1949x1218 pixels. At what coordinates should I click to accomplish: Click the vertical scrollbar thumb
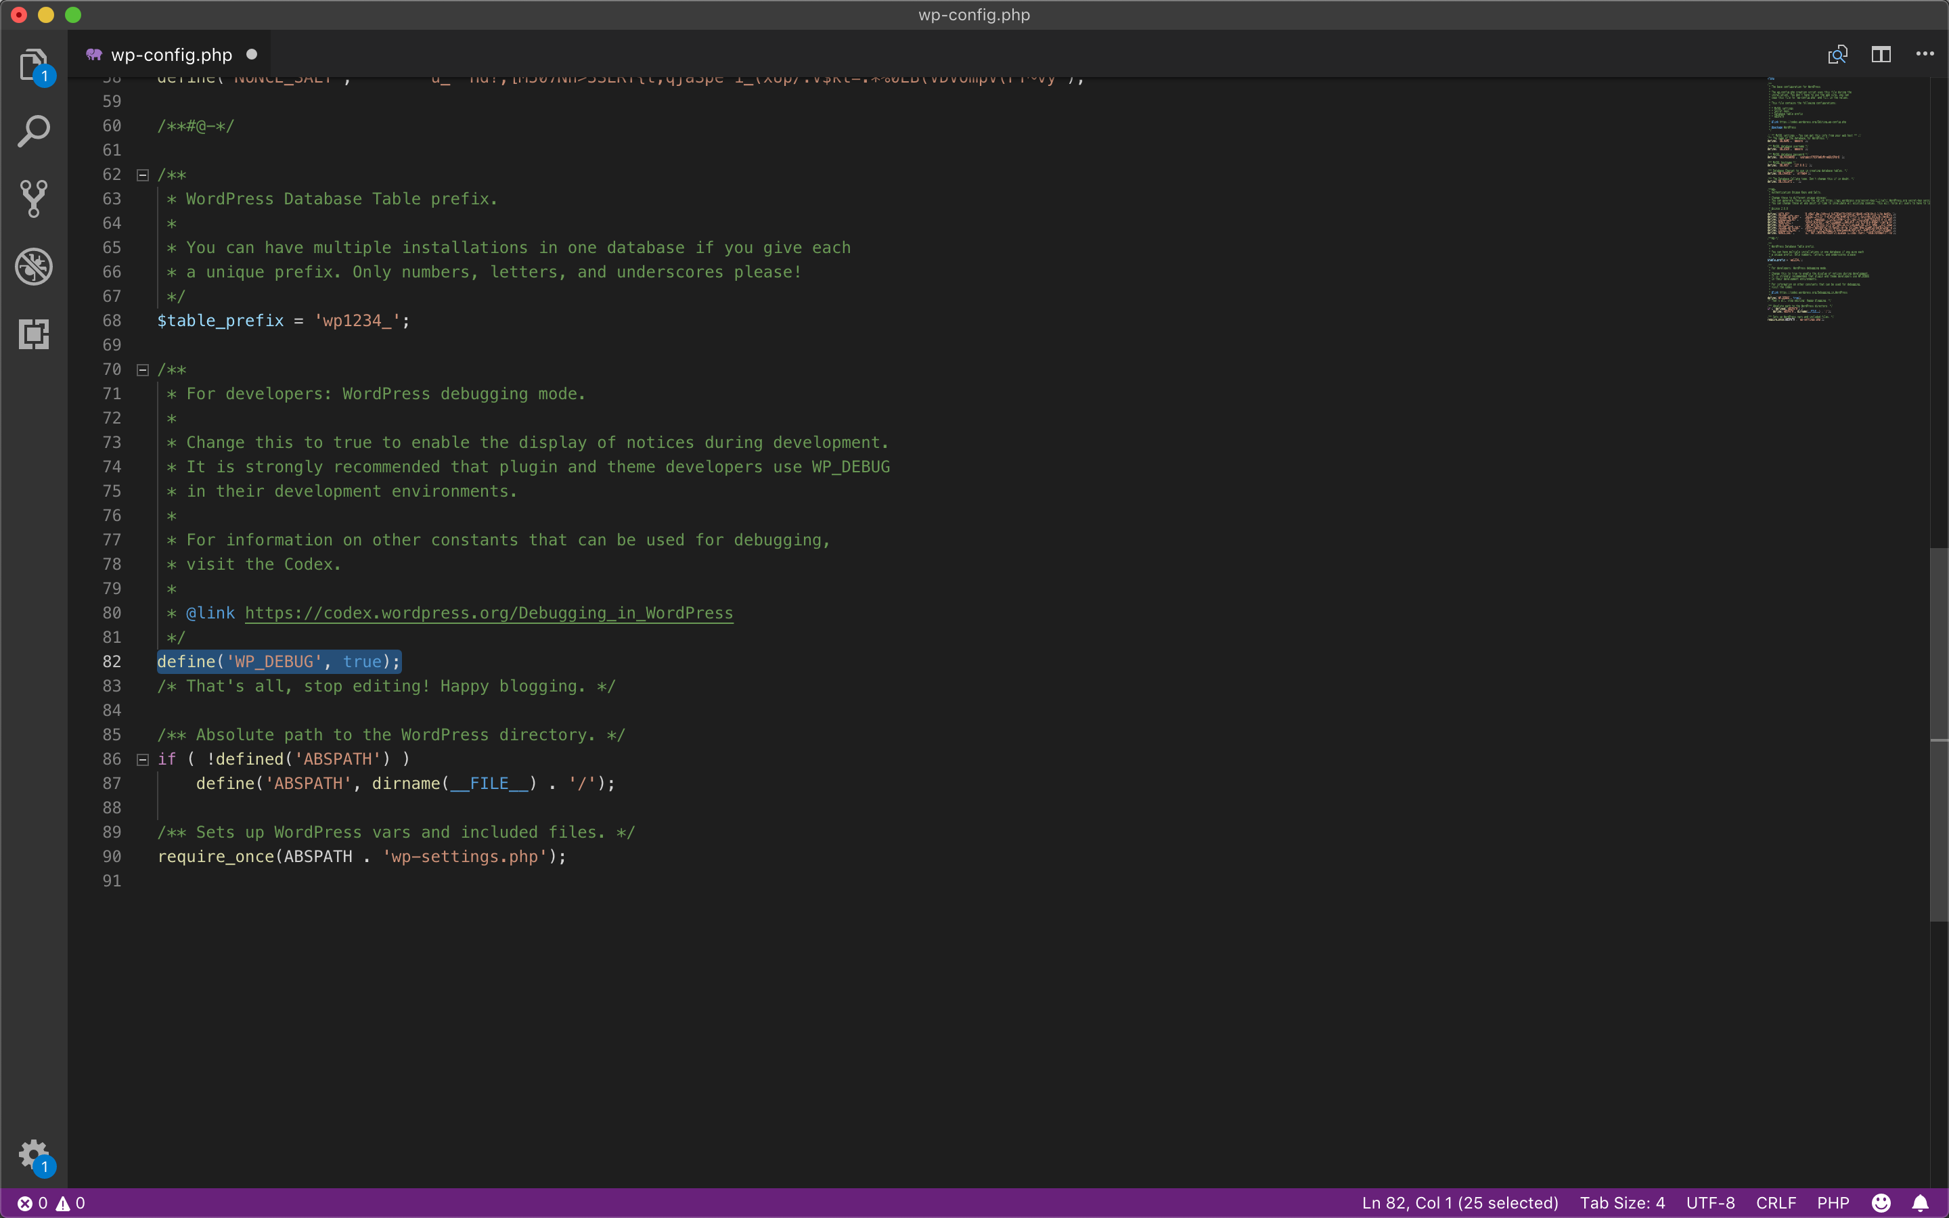[x=1939, y=734]
